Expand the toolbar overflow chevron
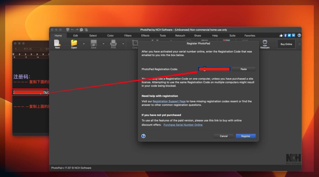This screenshot has height=177, width=319. point(299,44)
